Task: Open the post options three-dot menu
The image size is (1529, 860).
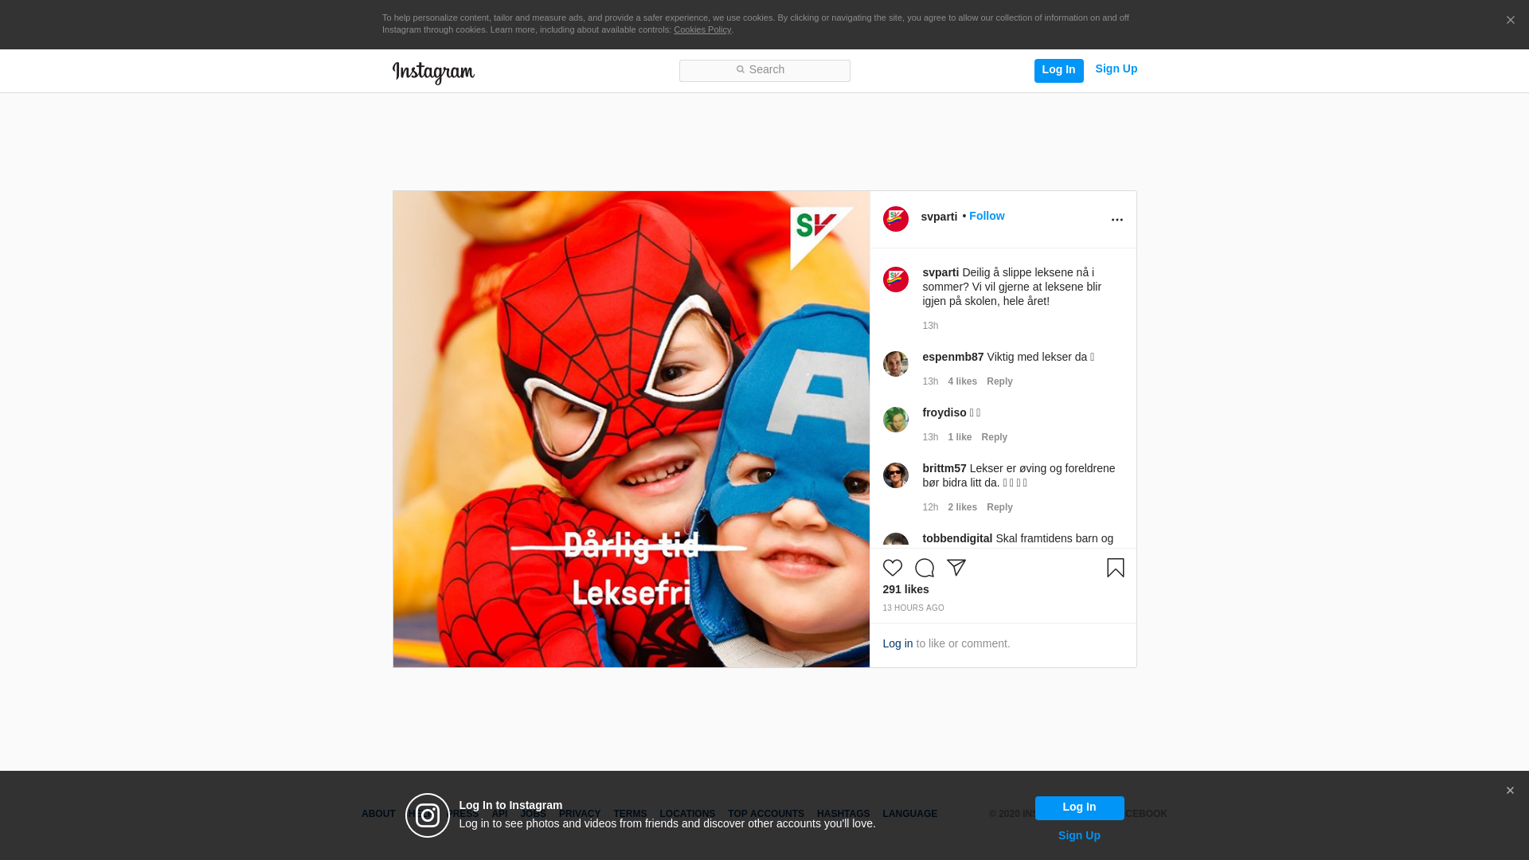Action: point(1116,220)
